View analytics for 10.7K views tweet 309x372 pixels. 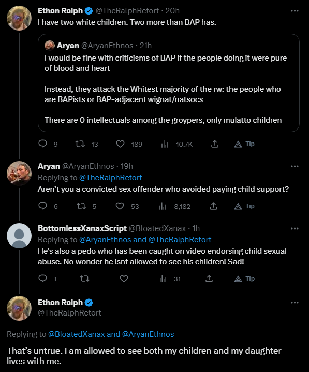point(165,144)
